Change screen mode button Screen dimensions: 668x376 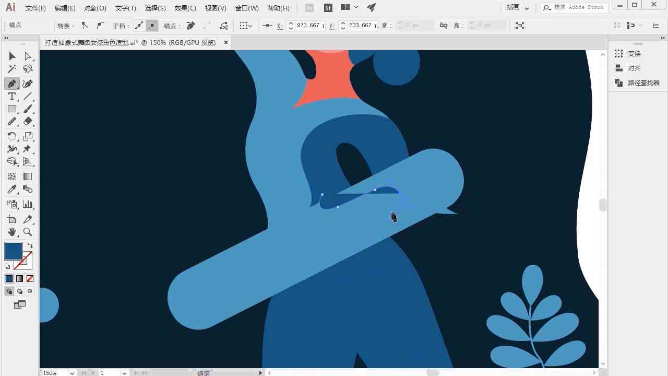[x=20, y=304]
